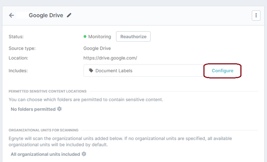Click the Location: label
Screen dimensions: 267x162
tap(18, 58)
